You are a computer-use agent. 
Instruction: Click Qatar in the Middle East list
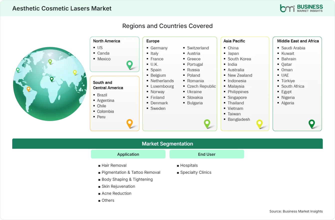point(287,64)
